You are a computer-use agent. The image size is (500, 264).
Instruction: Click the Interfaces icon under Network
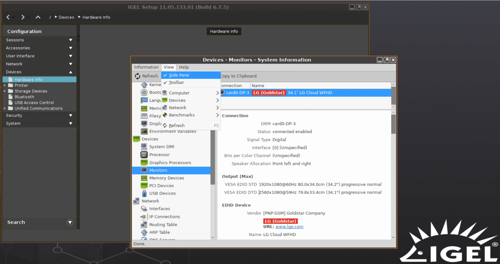[x=144, y=208]
